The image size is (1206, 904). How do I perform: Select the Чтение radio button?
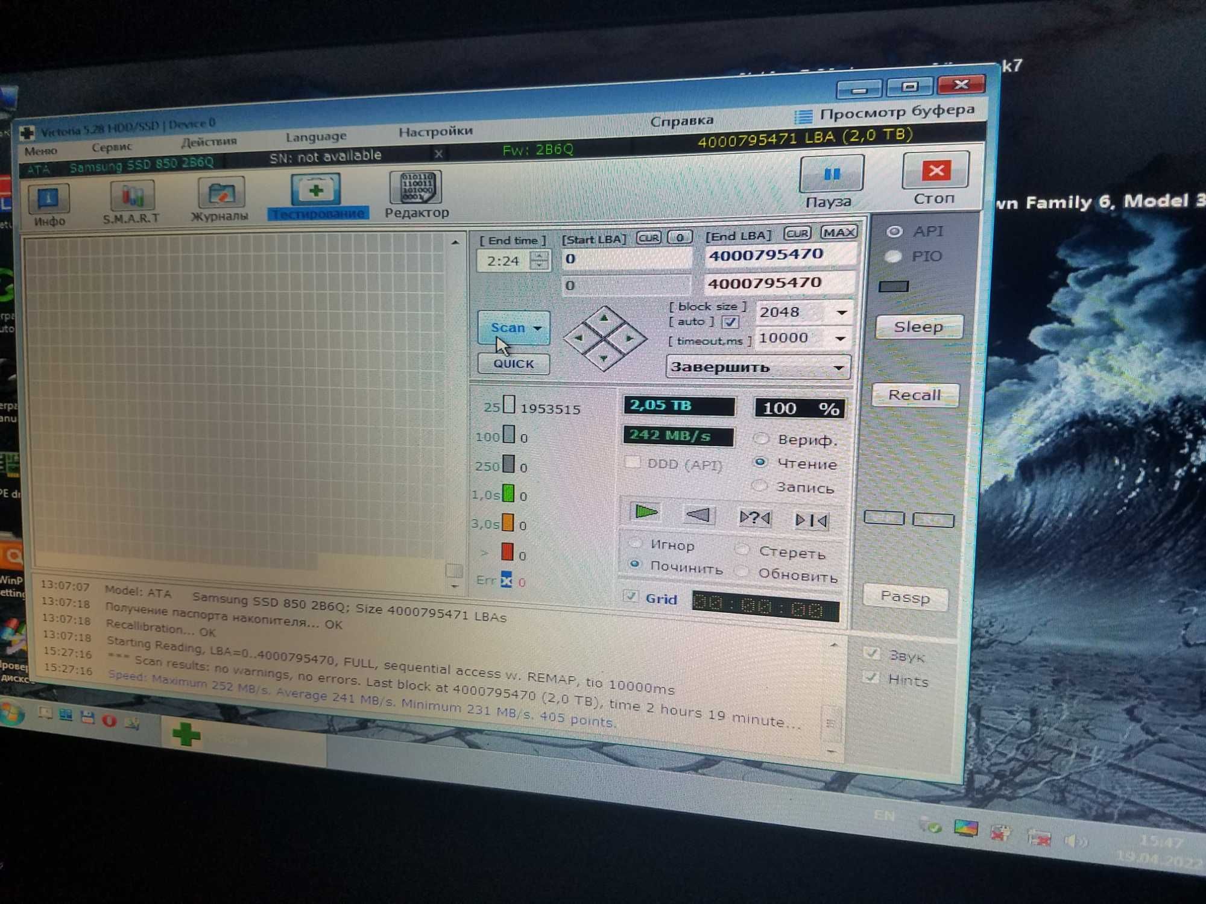[760, 462]
